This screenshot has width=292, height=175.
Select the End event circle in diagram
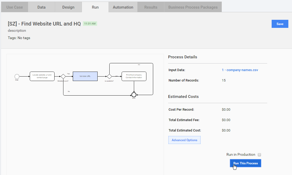point(134,95)
